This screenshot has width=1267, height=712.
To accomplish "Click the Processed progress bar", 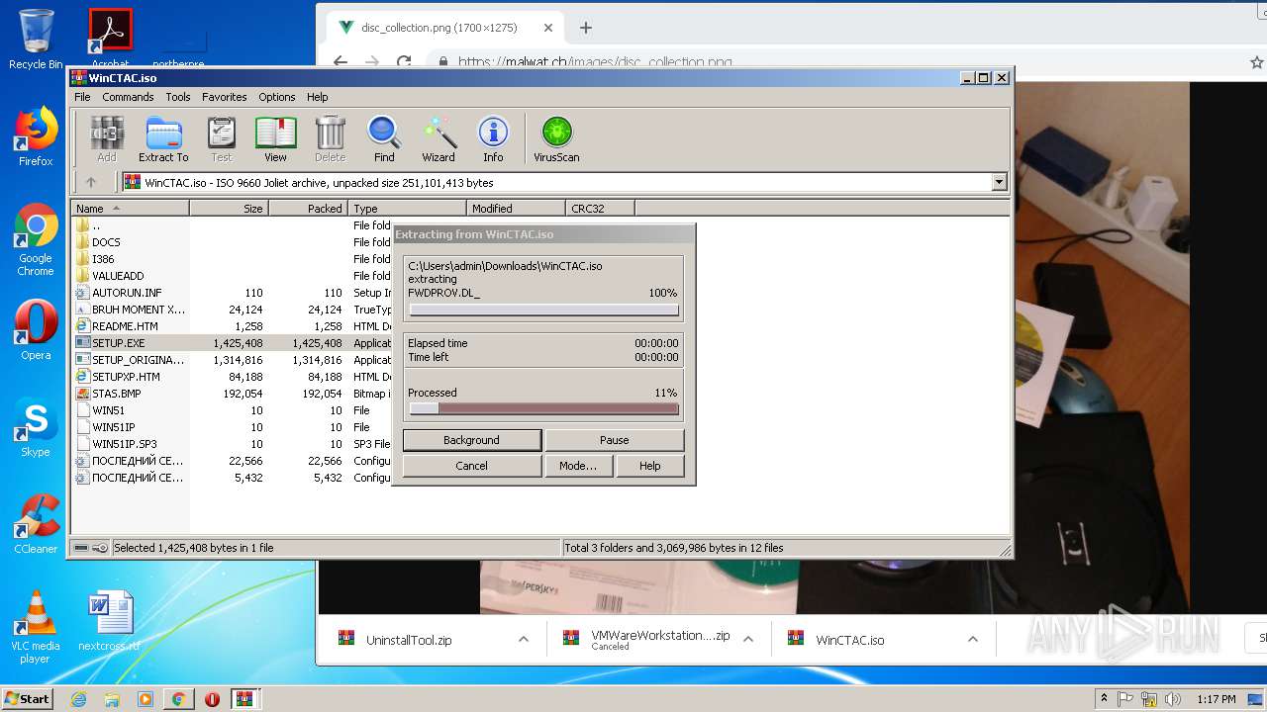I will (x=543, y=408).
